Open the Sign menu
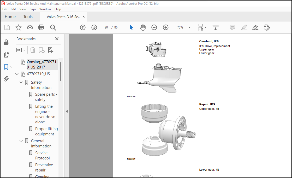 pyautogui.click(x=33, y=9)
